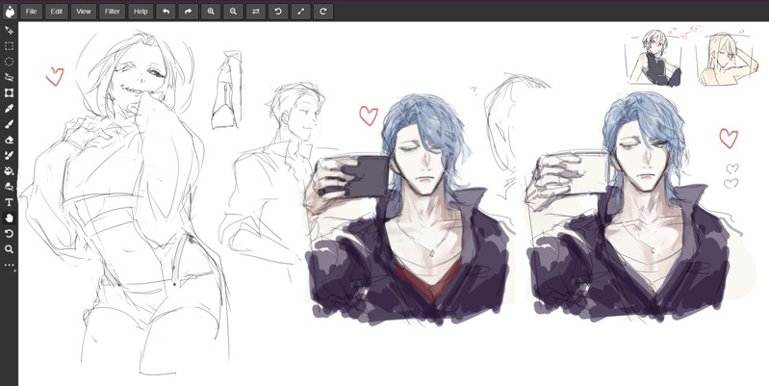Select the Lasso selection tool
This screenshot has height=386, width=769.
tap(9, 78)
